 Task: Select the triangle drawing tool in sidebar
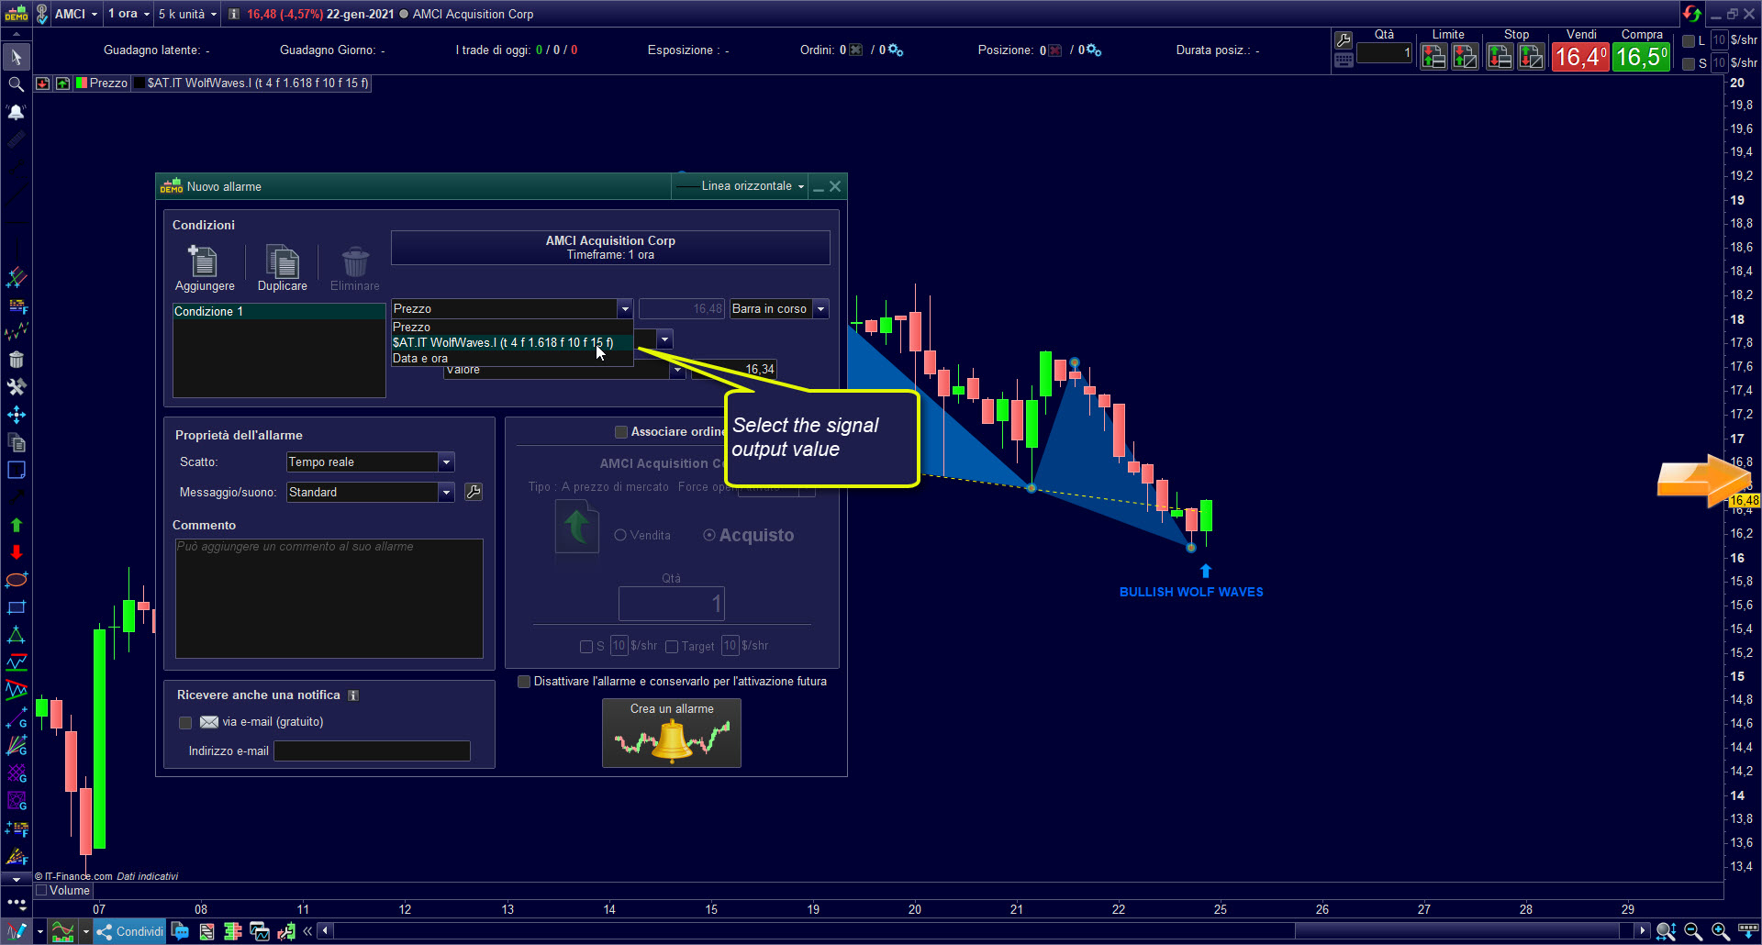coord(16,635)
